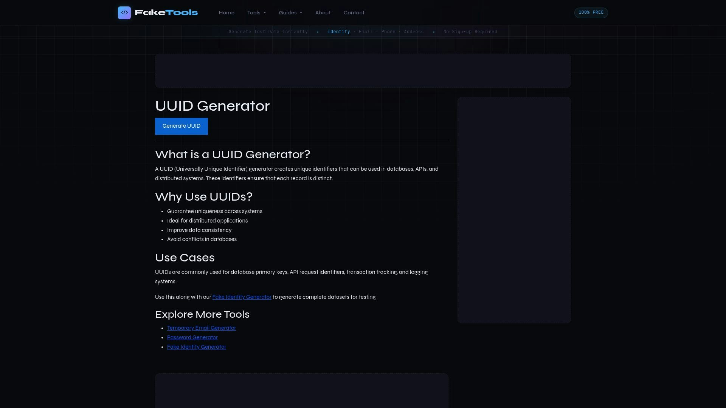The image size is (726, 408).
Task: Click the 'Use Cases' heading
Action: click(x=185, y=258)
